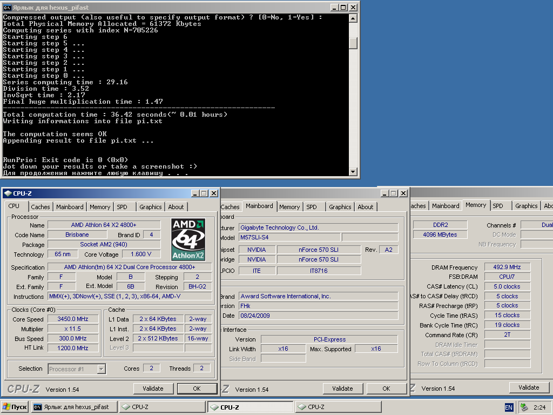Open the Пуск Start button
This screenshot has width=553, height=415.
[x=15, y=407]
